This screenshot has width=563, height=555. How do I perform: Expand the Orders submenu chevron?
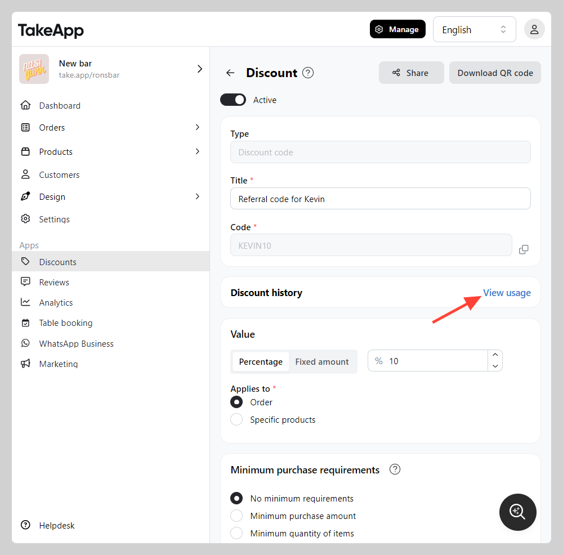point(197,127)
